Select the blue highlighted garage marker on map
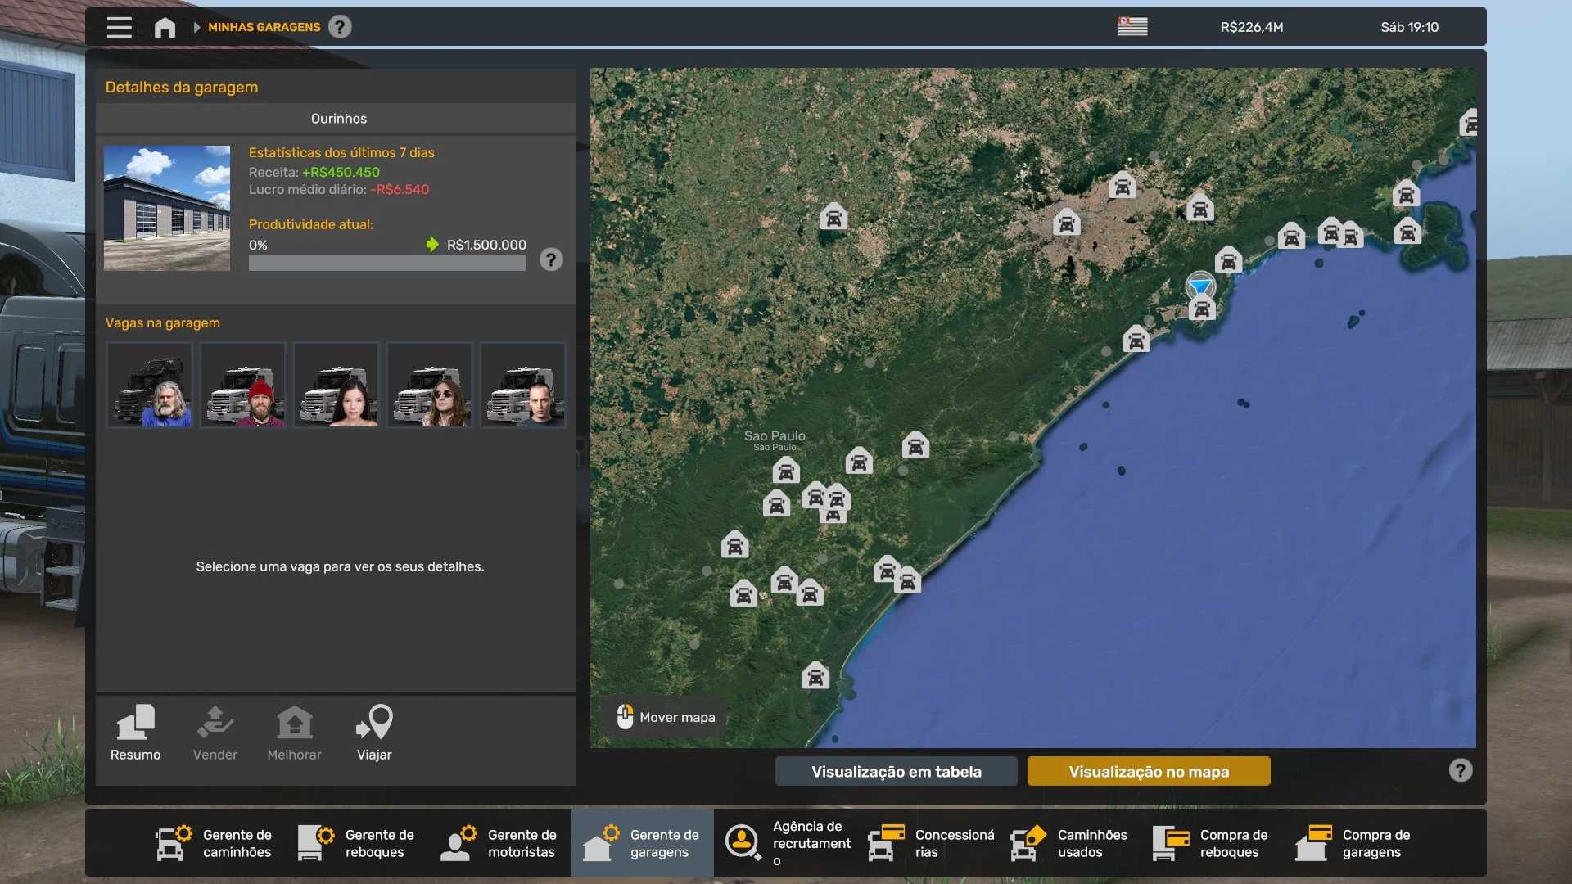The image size is (1572, 884). (x=1200, y=286)
